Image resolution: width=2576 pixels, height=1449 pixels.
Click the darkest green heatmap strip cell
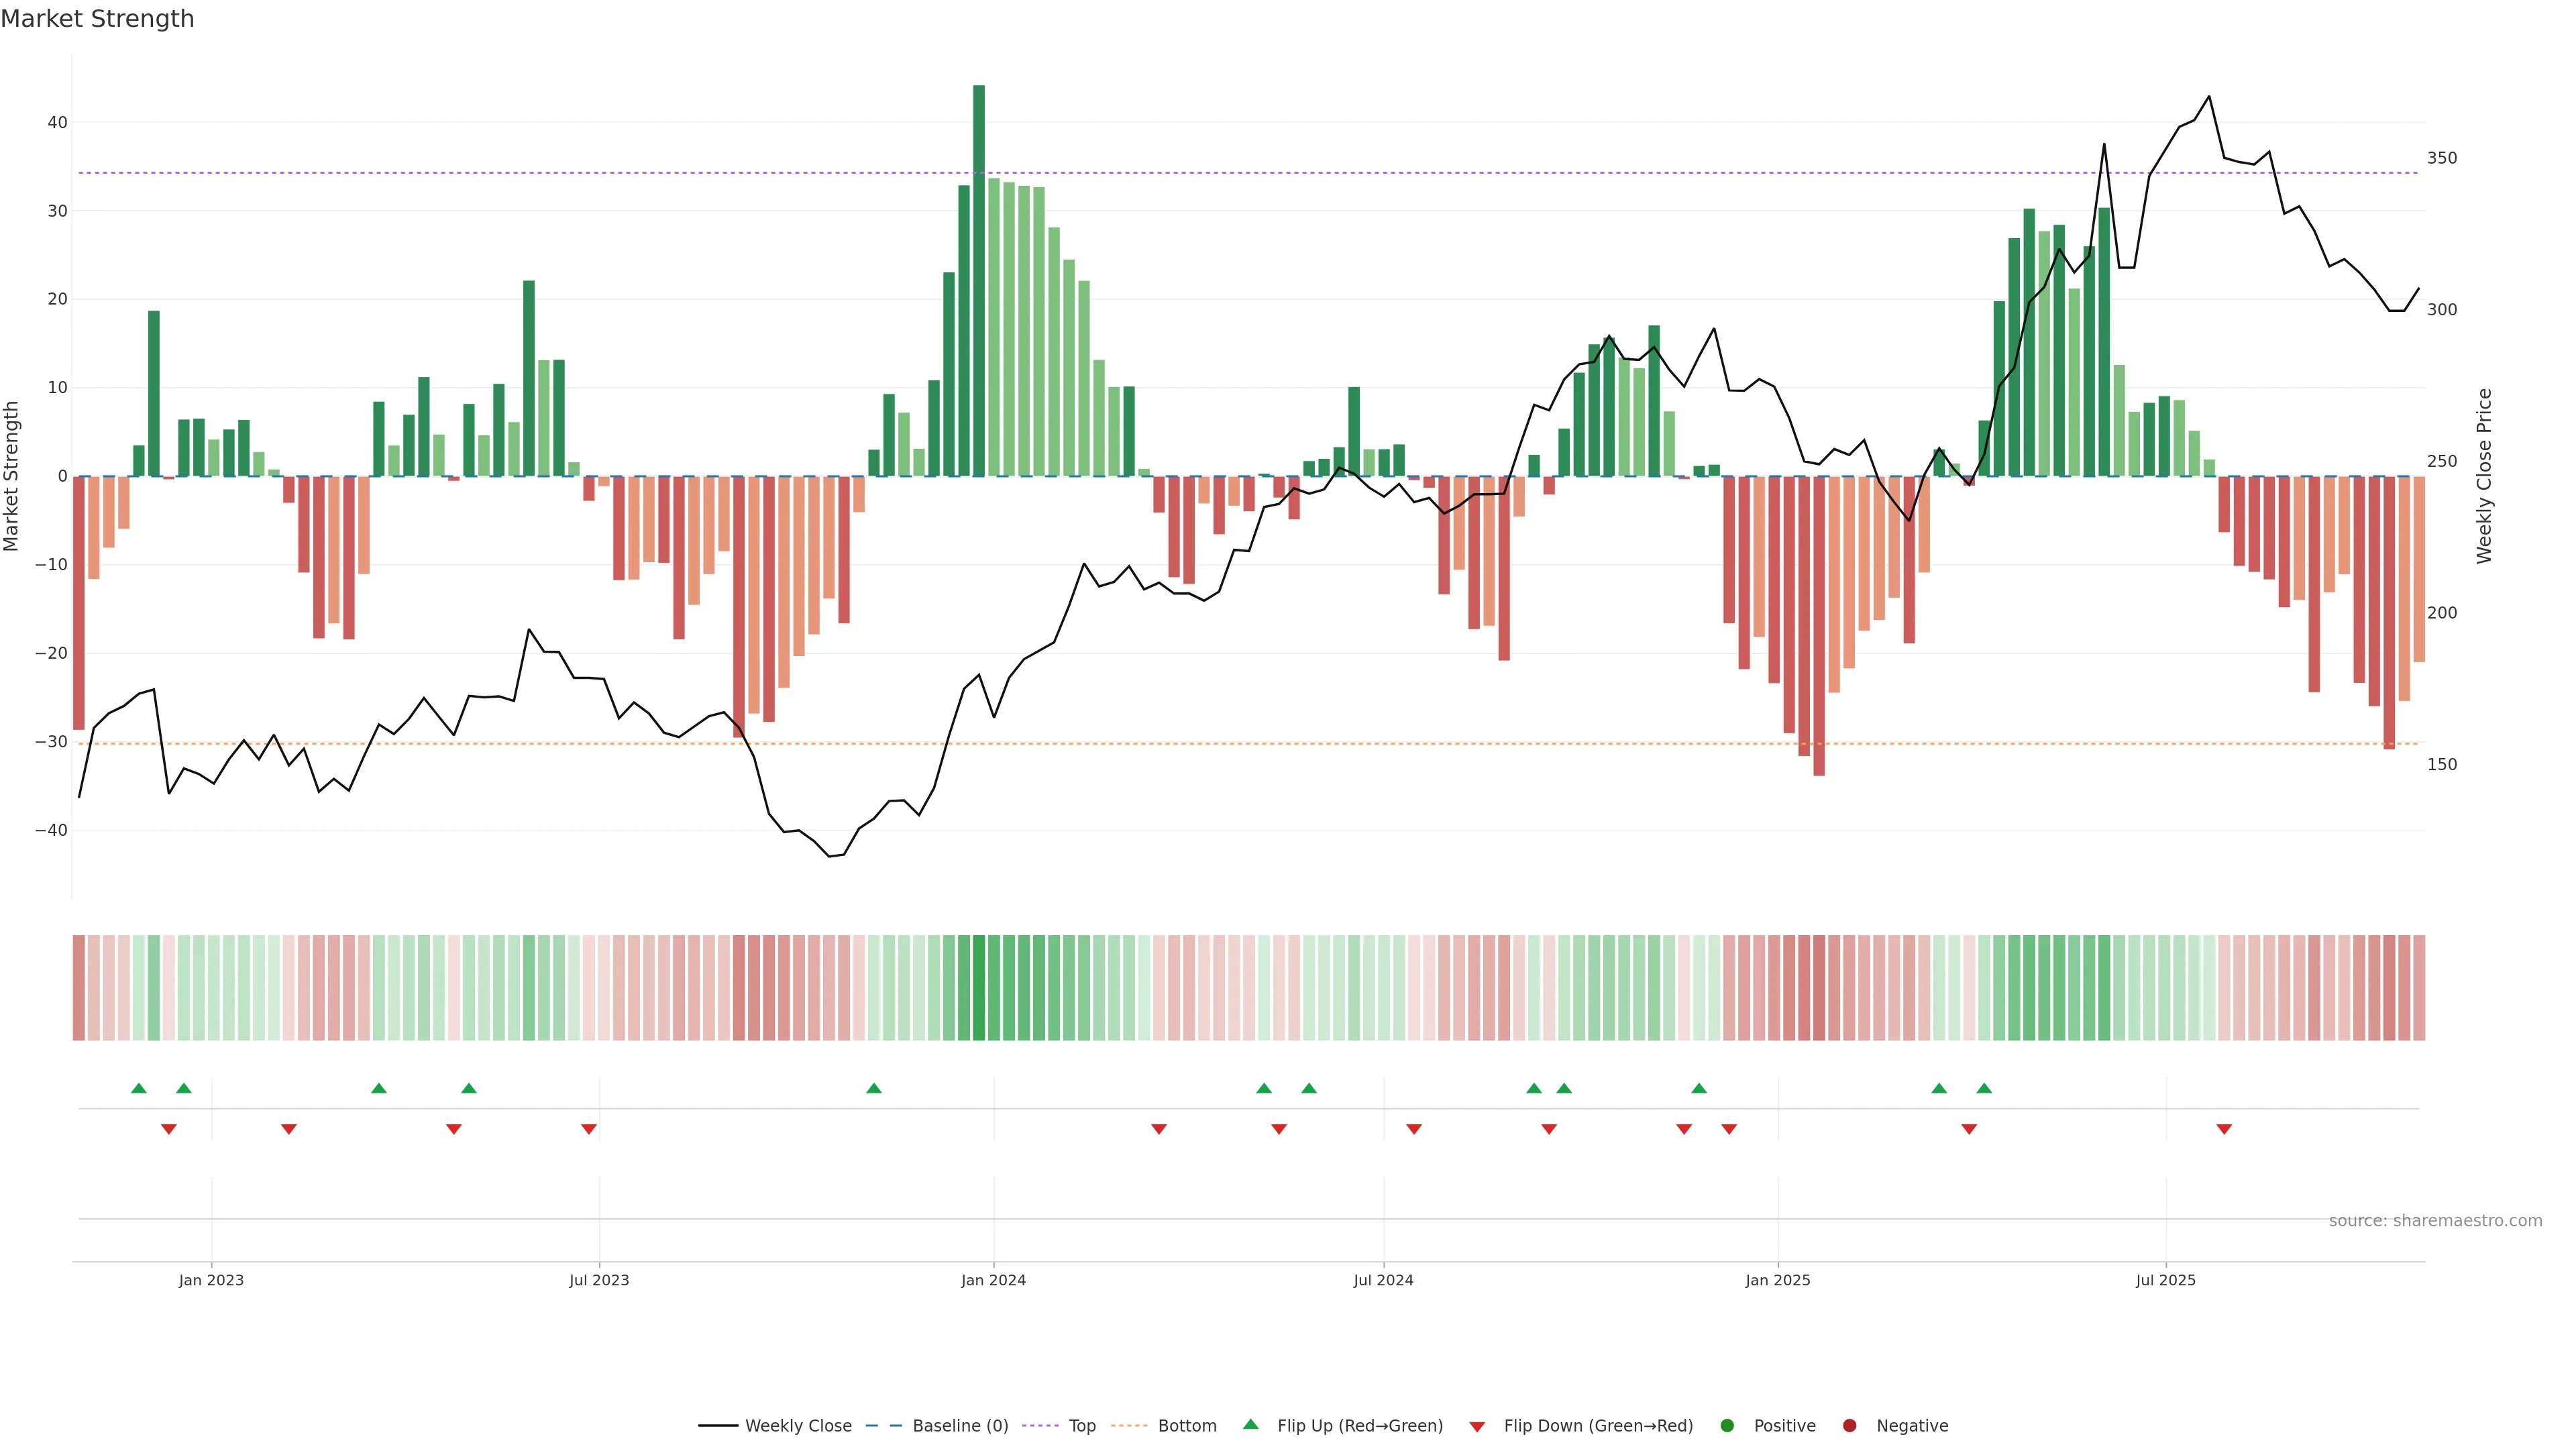click(979, 988)
